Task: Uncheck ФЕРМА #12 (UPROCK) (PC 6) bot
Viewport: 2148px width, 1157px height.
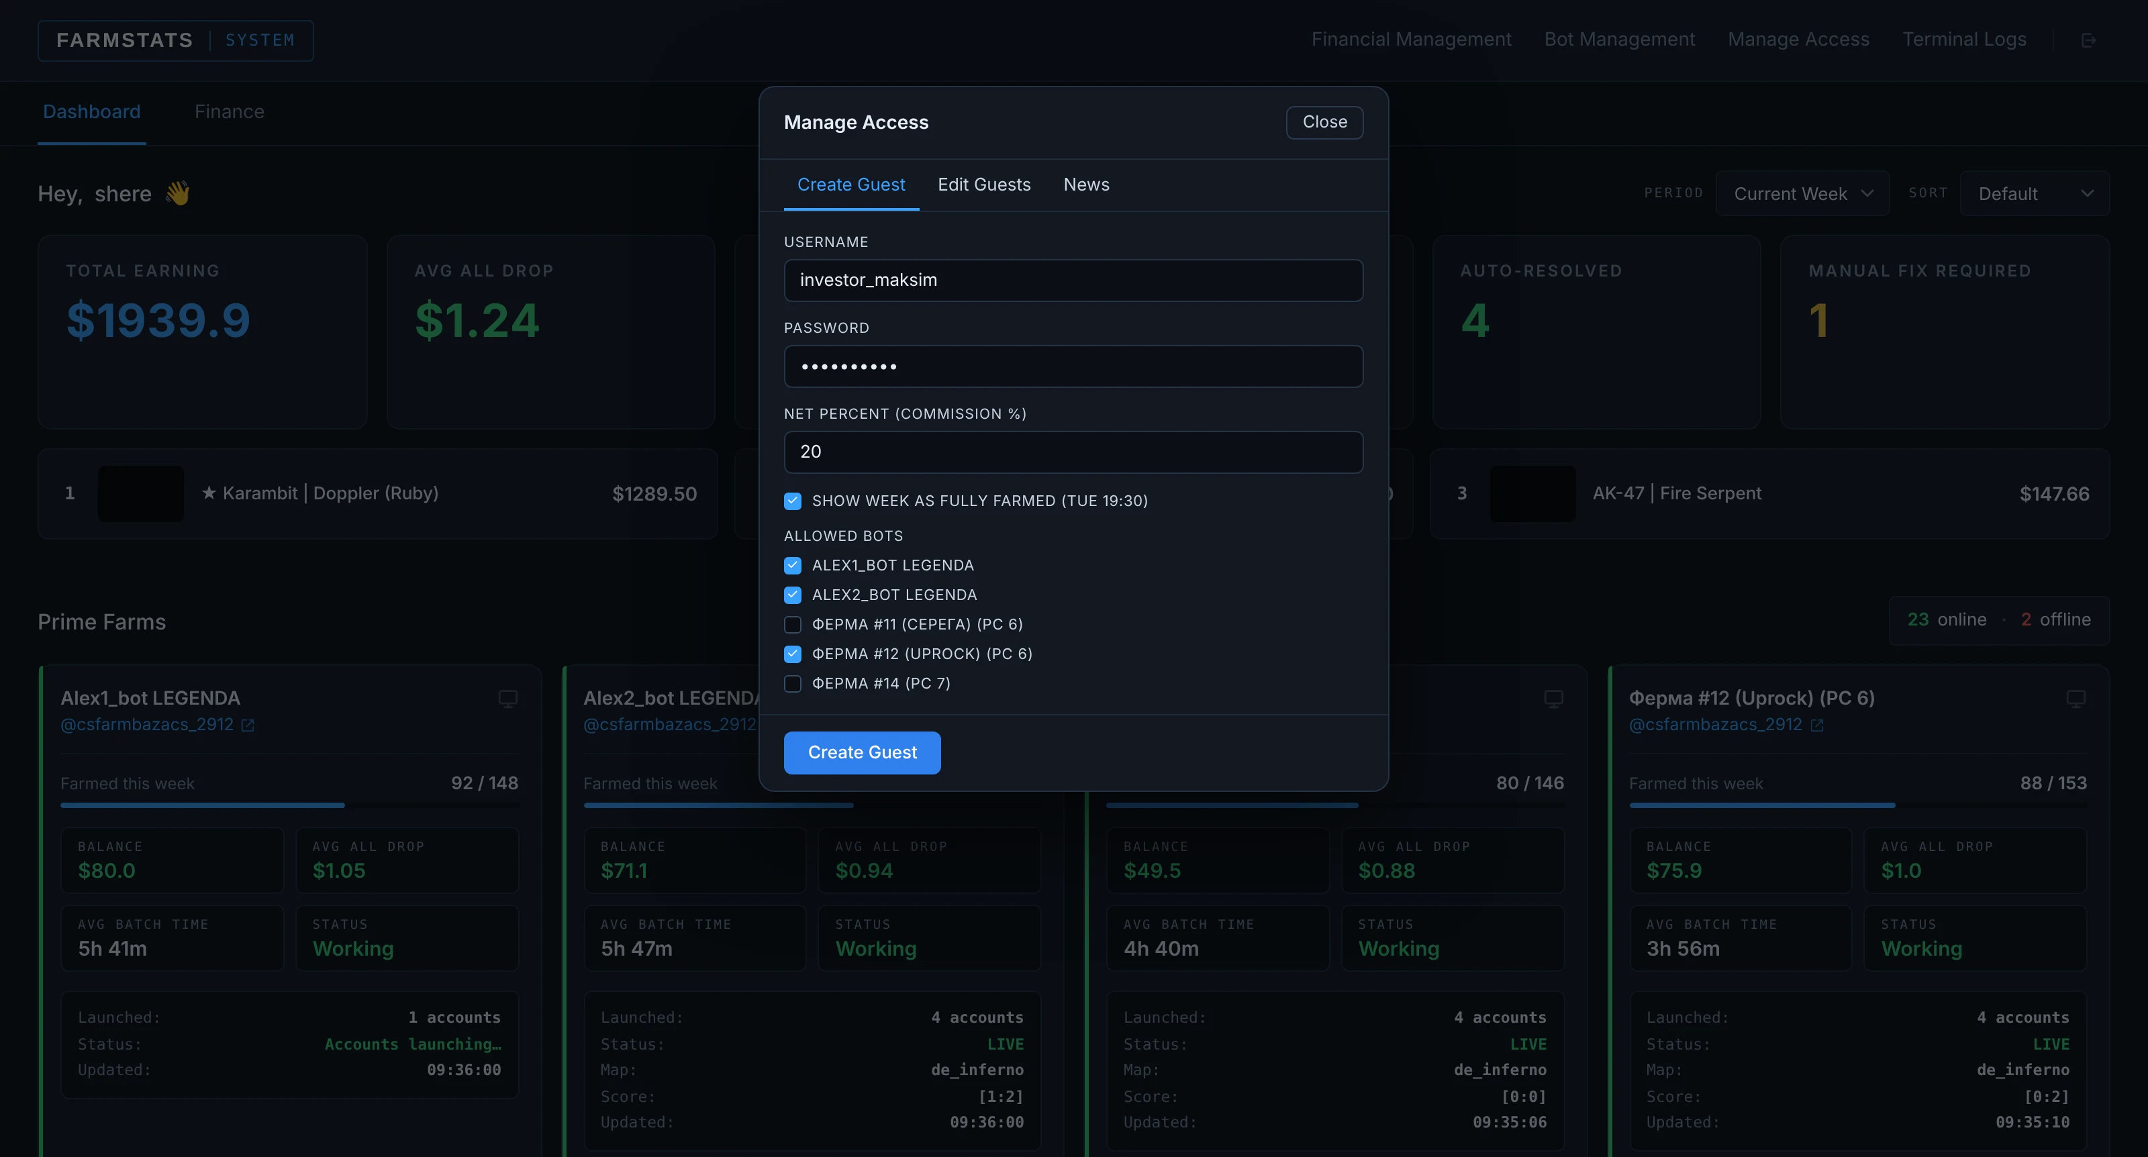Action: [x=792, y=654]
